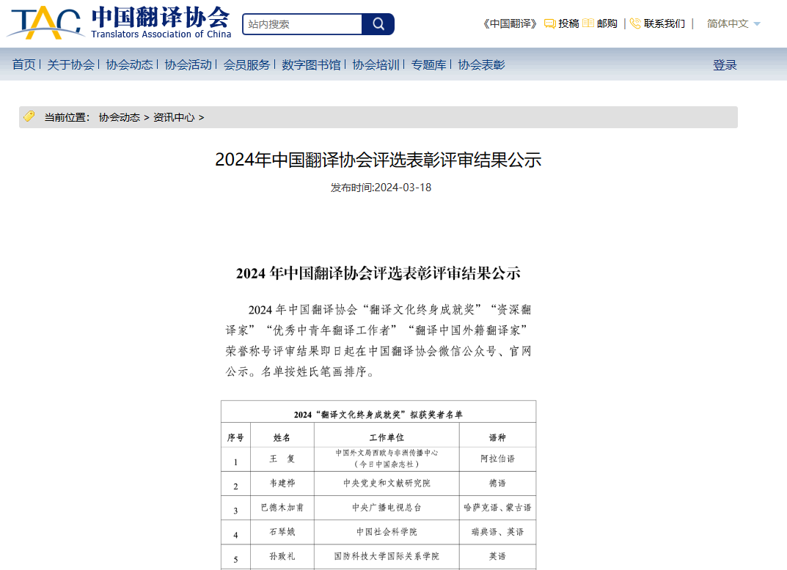This screenshot has height=570, width=787.
Task: Click the 登录 login link
Action: coord(725,64)
